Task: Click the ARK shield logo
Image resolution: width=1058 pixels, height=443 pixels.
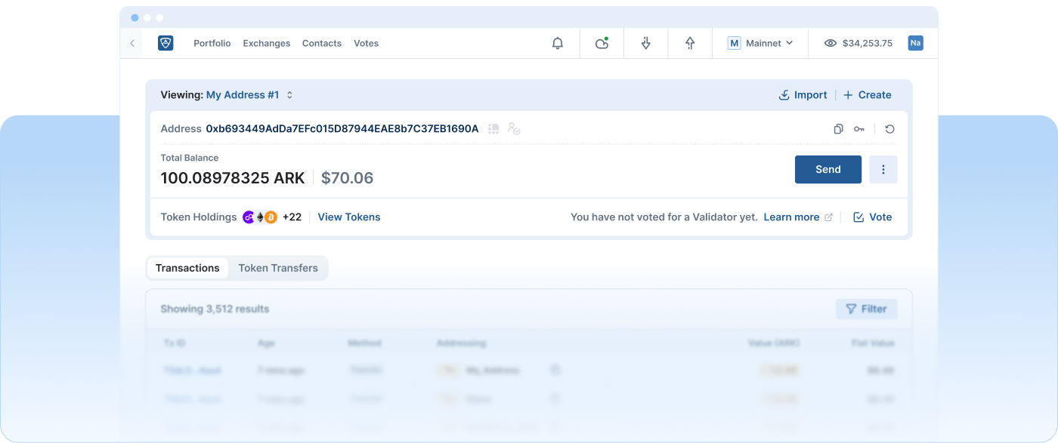Action: tap(166, 43)
